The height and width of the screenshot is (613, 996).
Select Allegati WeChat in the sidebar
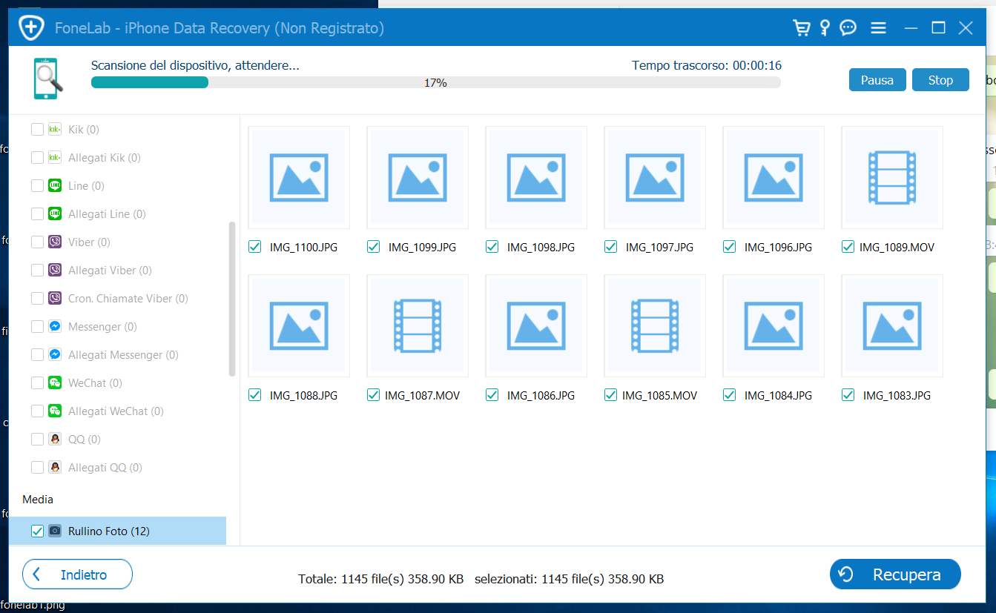click(x=116, y=411)
